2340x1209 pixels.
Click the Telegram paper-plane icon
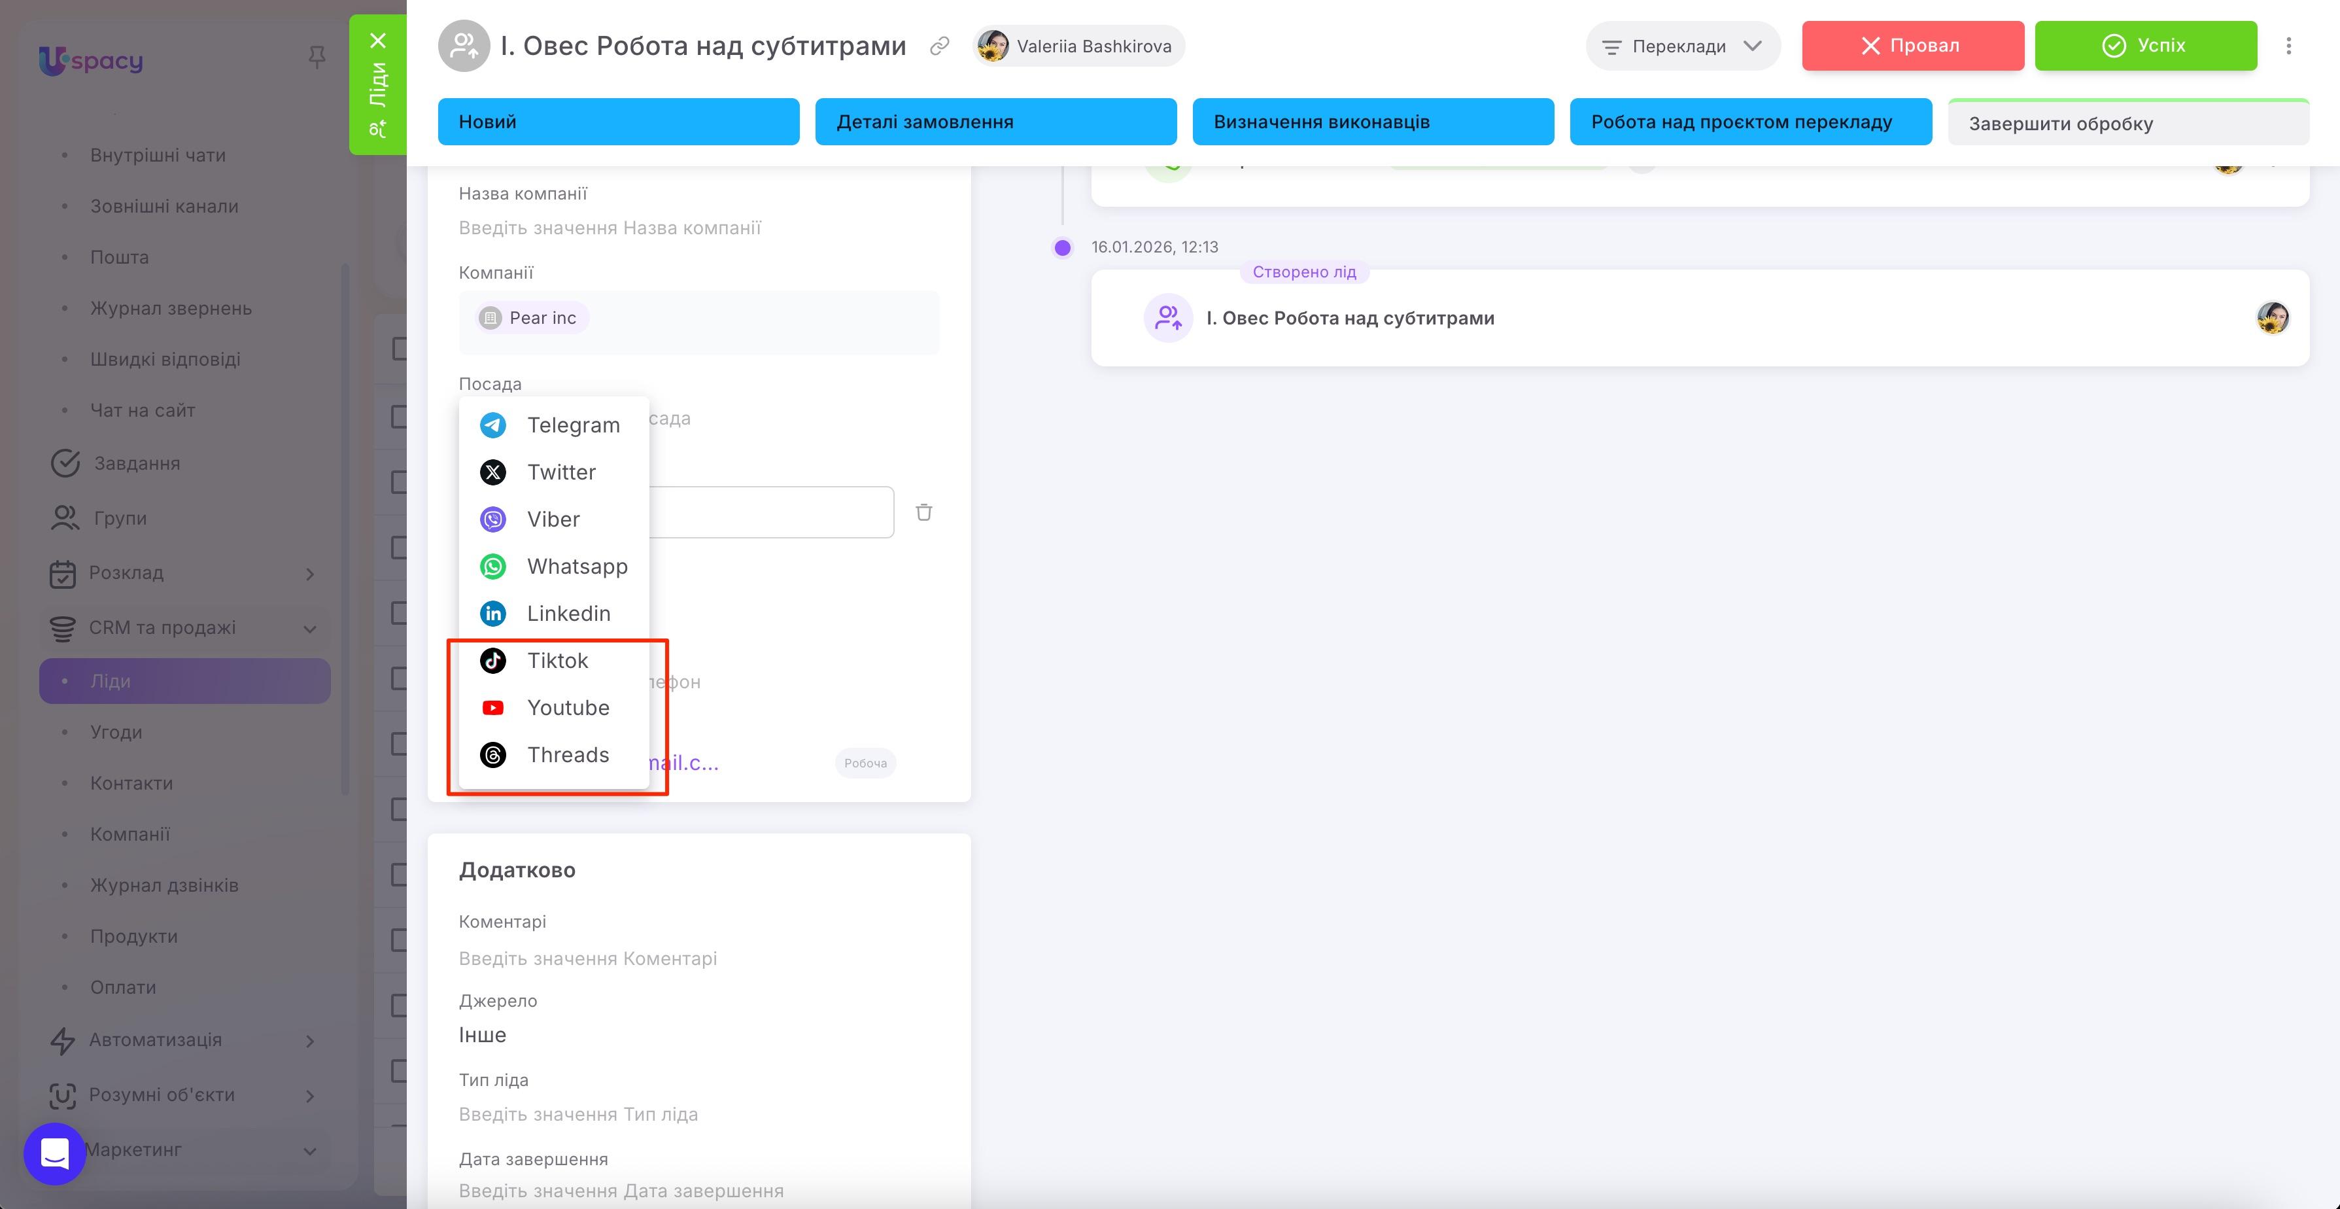[493, 425]
